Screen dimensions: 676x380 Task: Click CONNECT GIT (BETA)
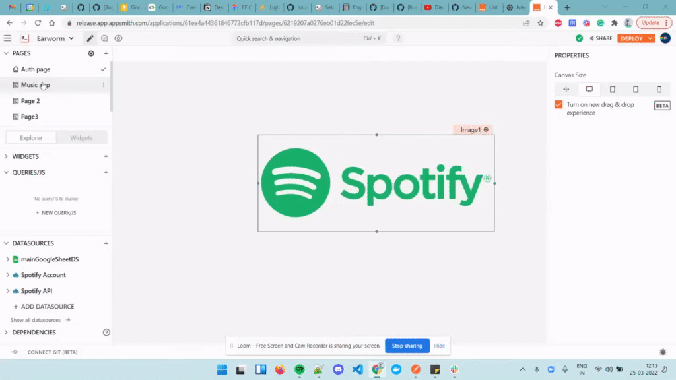click(x=52, y=352)
